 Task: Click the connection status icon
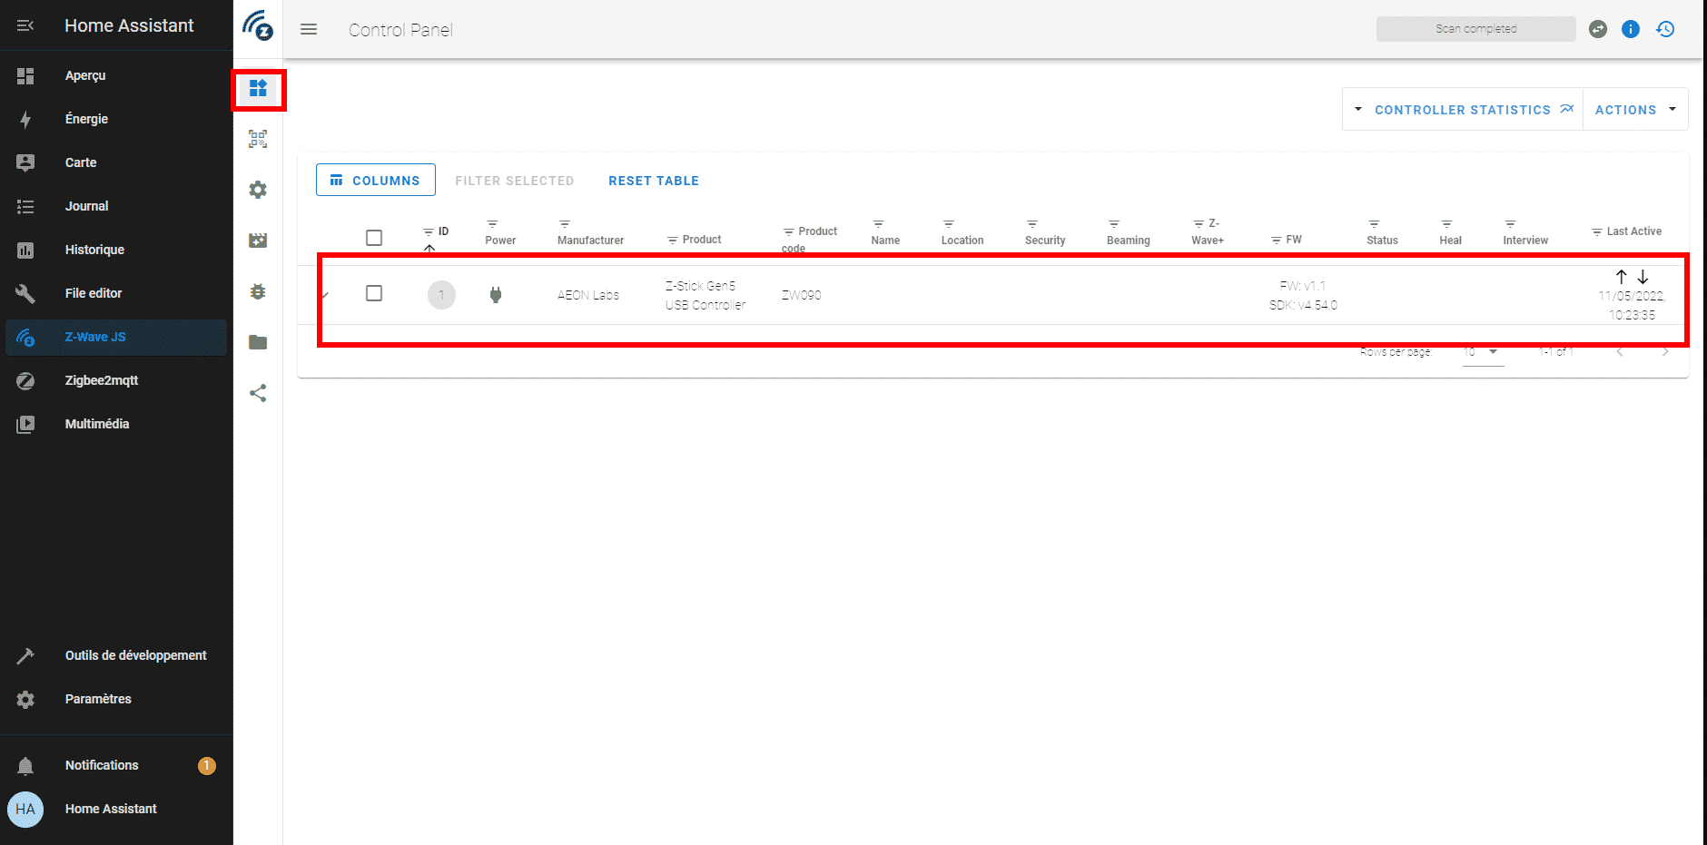(1598, 29)
